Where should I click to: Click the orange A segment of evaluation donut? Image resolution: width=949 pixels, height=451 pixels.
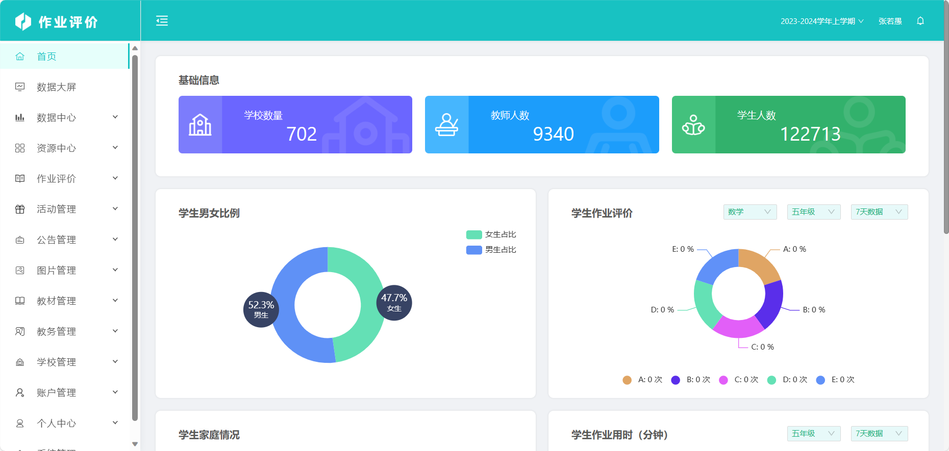tap(760, 264)
